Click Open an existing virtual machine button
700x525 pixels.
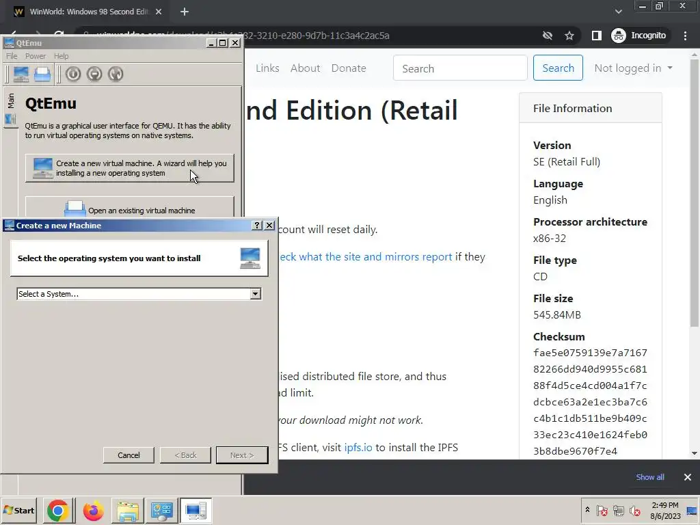(129, 207)
